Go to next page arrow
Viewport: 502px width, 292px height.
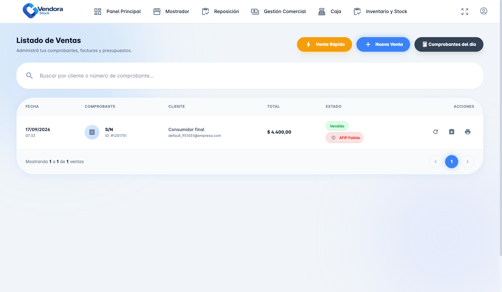click(x=468, y=162)
